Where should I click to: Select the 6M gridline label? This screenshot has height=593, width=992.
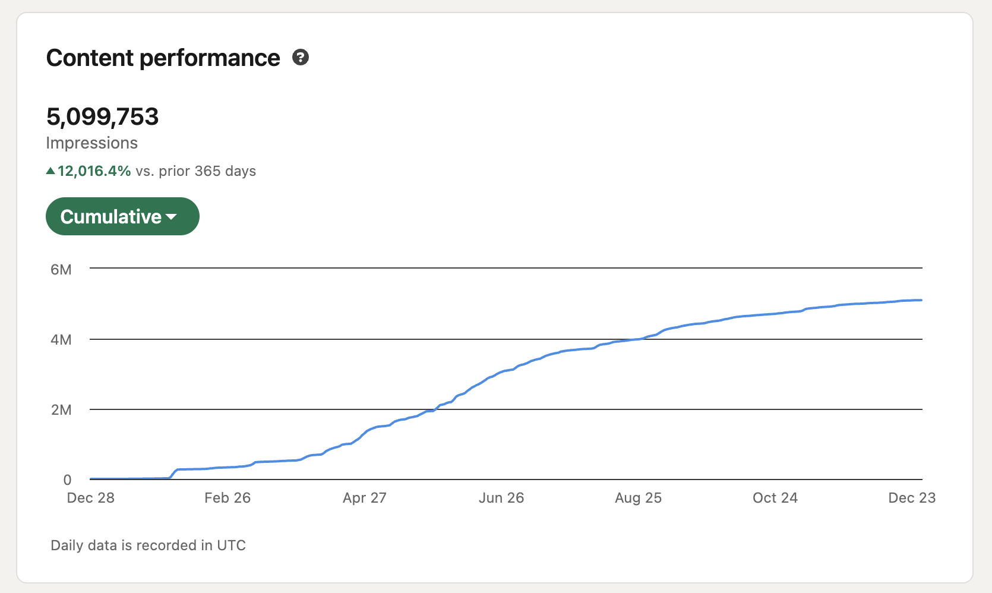(x=62, y=269)
